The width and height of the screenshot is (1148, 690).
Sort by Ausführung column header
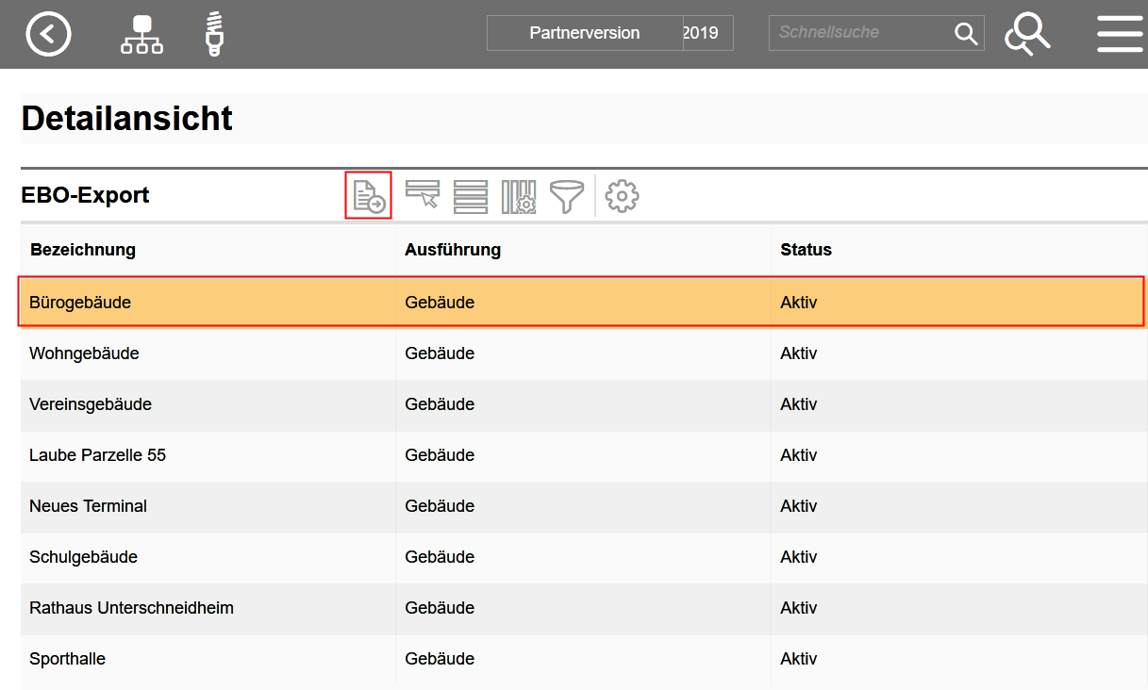(x=453, y=250)
